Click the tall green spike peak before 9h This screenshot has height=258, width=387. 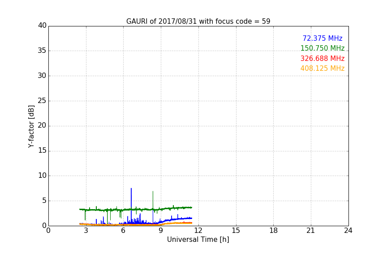point(153,192)
